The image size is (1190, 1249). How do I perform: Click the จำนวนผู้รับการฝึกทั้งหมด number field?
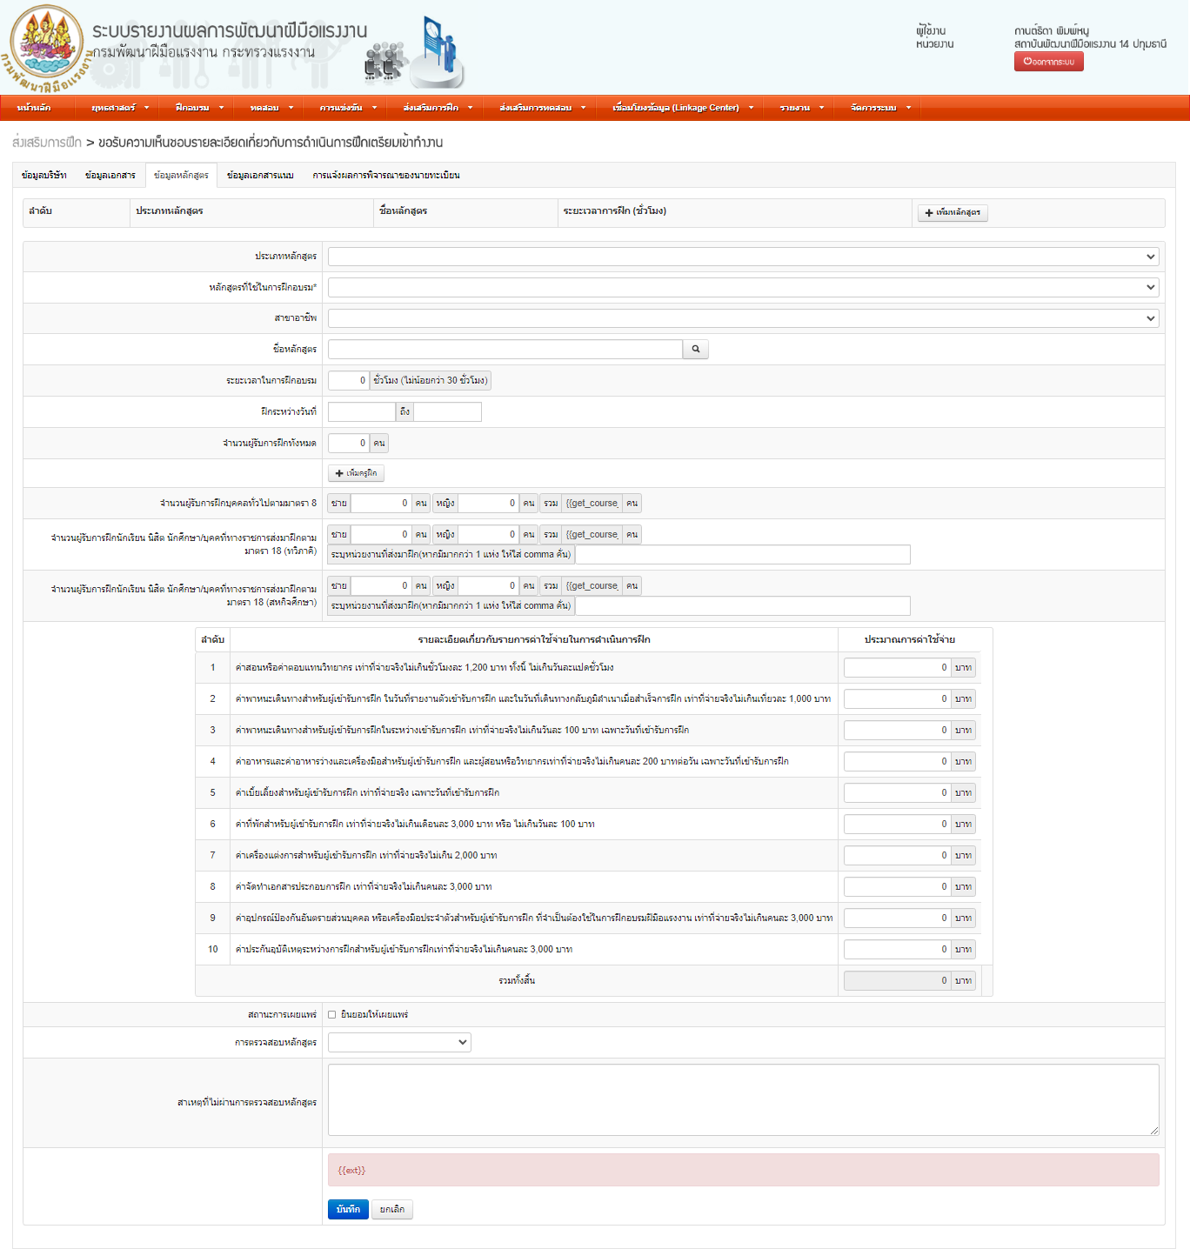pos(349,443)
